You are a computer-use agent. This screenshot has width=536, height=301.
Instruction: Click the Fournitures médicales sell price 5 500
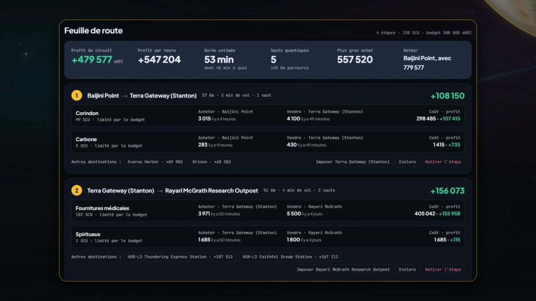[294, 214]
